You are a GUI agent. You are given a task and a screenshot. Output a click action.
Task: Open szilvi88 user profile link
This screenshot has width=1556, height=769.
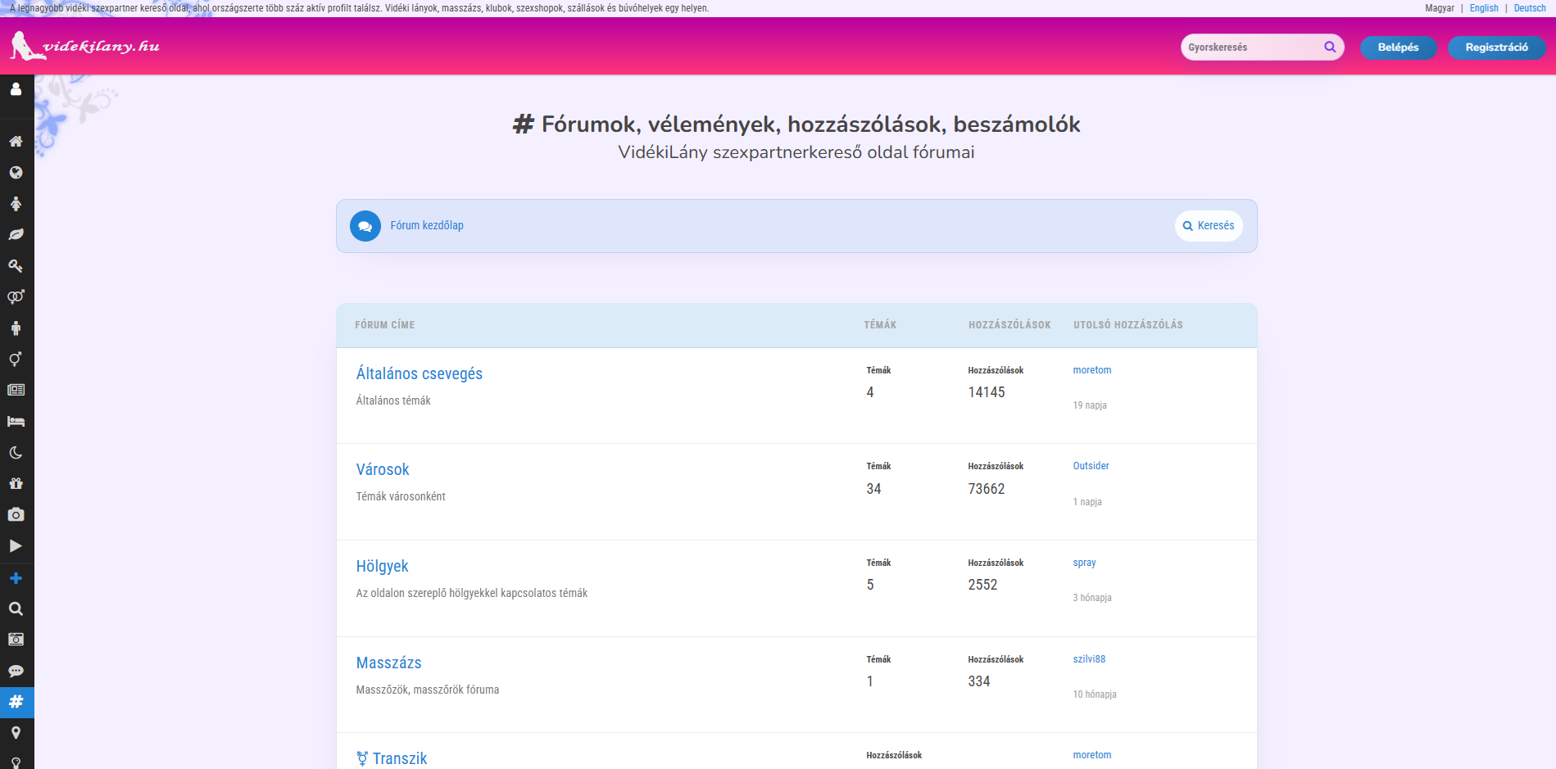tap(1089, 659)
